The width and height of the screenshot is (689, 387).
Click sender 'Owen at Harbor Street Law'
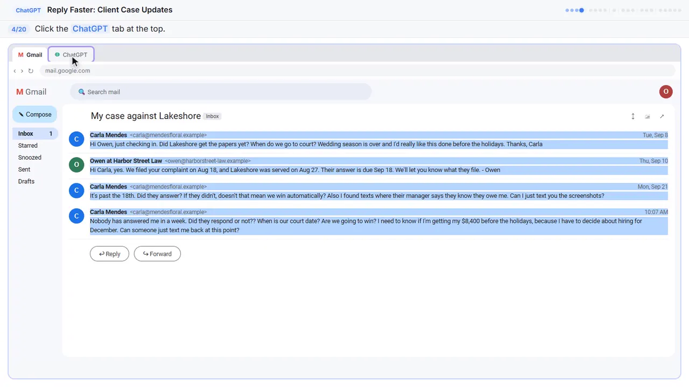126,161
